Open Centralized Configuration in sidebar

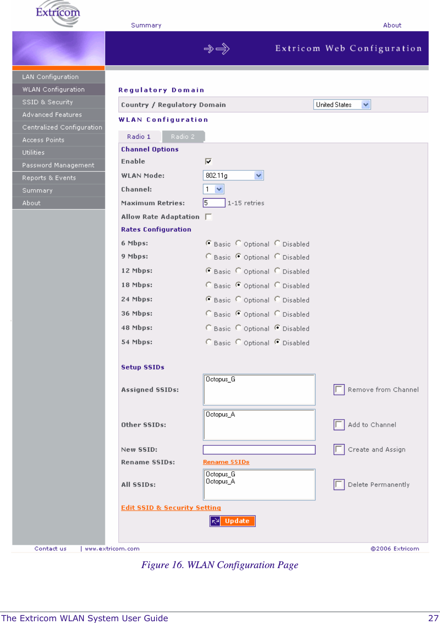tap(58, 127)
